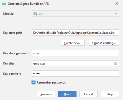Close the Generate Signed Bundle dialog
The height and width of the screenshot is (101, 123).
[x=117, y=3]
